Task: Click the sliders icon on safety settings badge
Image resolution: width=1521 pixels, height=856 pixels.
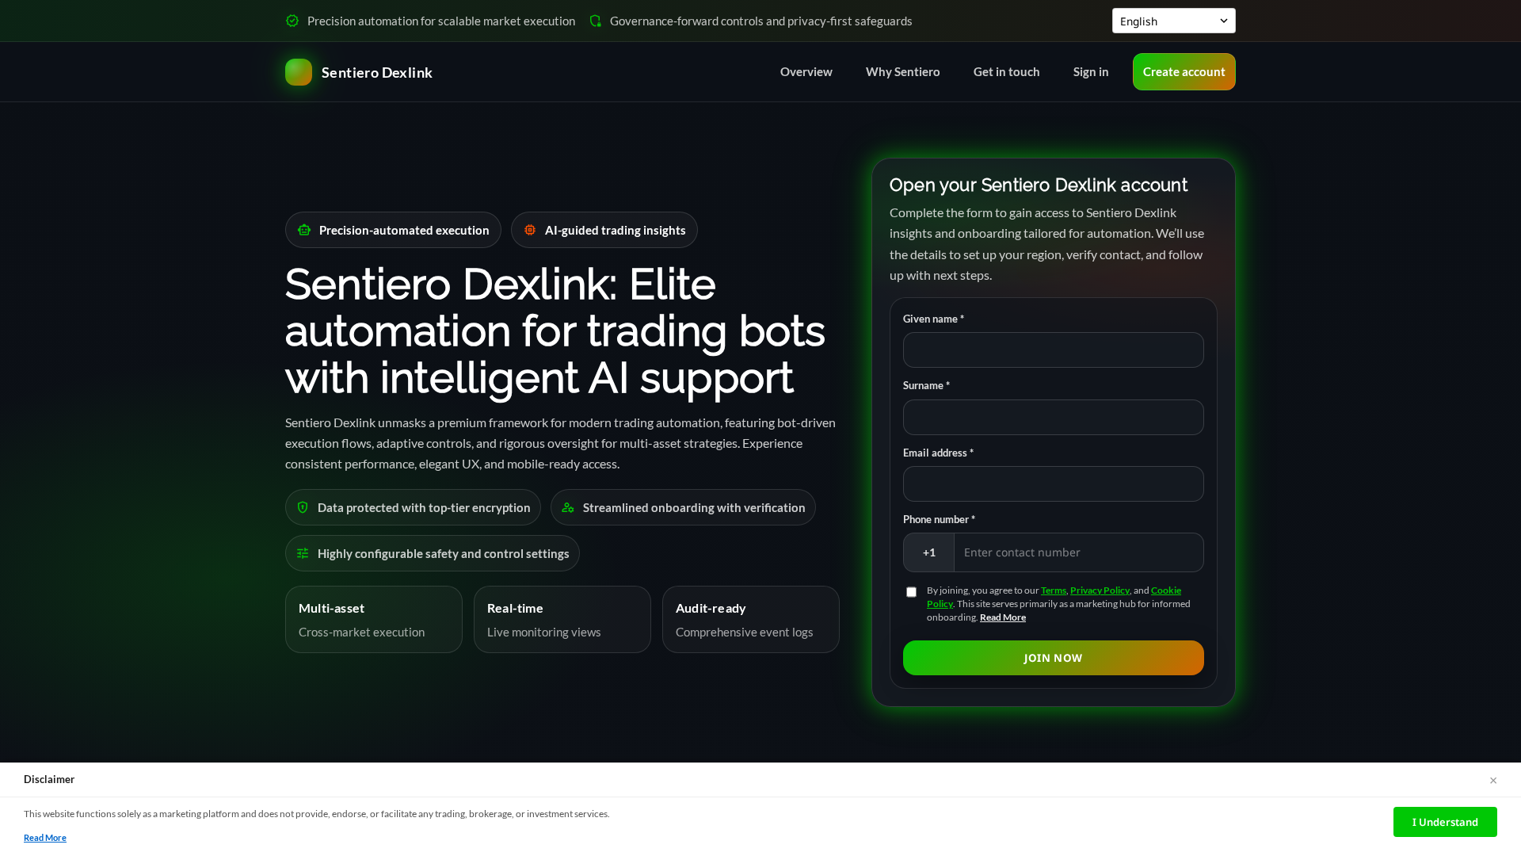Action: (x=303, y=553)
